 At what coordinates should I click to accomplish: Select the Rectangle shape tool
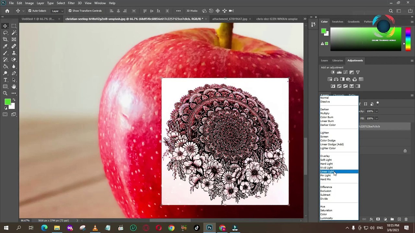[x=5, y=87]
